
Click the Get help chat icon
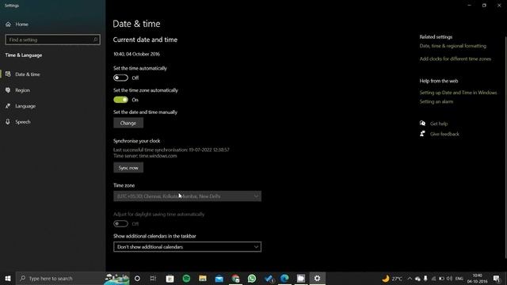[422, 123]
